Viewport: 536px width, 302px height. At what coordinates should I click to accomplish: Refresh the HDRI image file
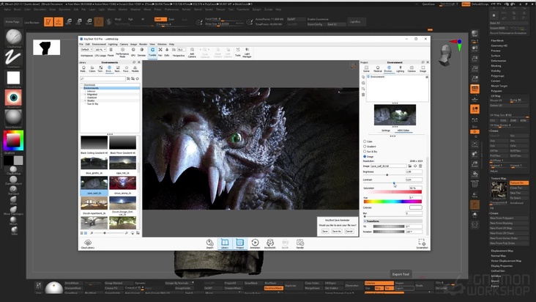click(415, 166)
